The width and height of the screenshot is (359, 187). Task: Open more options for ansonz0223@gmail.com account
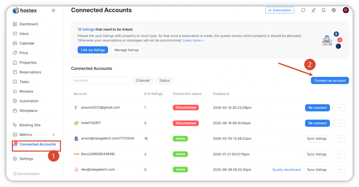(x=339, y=108)
